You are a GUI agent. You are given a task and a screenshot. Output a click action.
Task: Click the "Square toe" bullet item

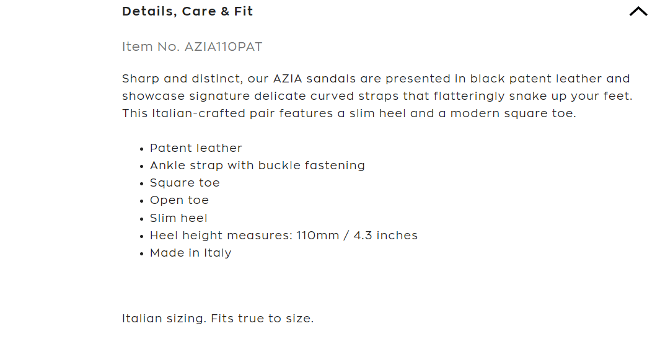[x=185, y=183]
